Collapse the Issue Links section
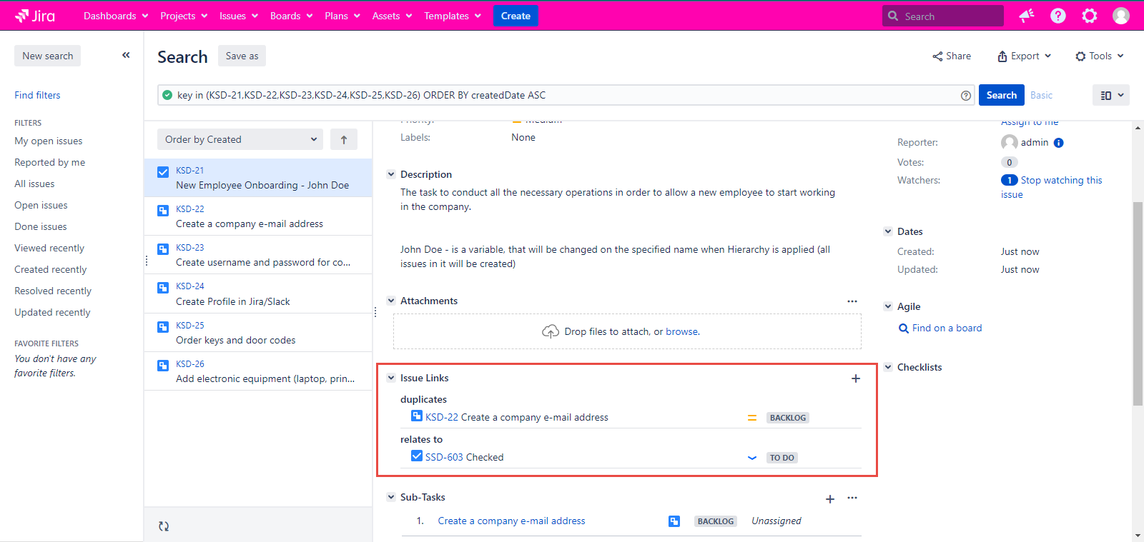 [x=391, y=378]
